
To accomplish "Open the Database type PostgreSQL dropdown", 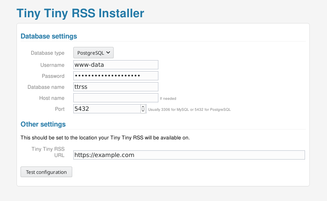I will pos(93,52).
